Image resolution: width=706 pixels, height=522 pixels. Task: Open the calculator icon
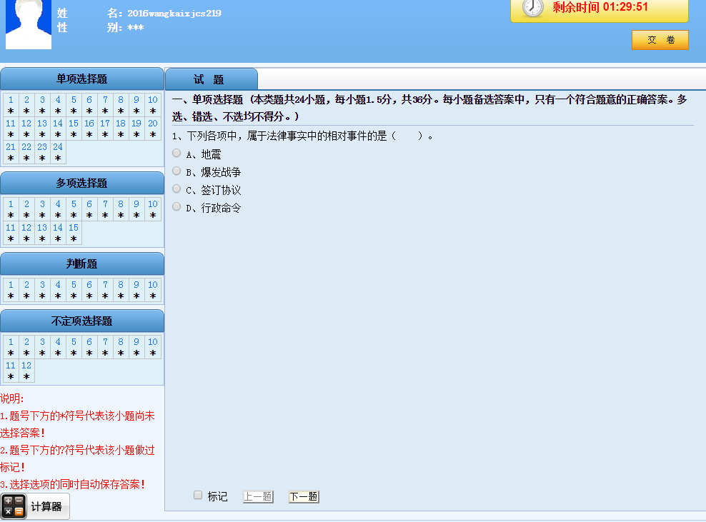click(x=14, y=506)
